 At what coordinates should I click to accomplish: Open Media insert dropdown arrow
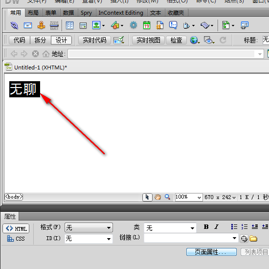pyautogui.click(x=122, y=25)
